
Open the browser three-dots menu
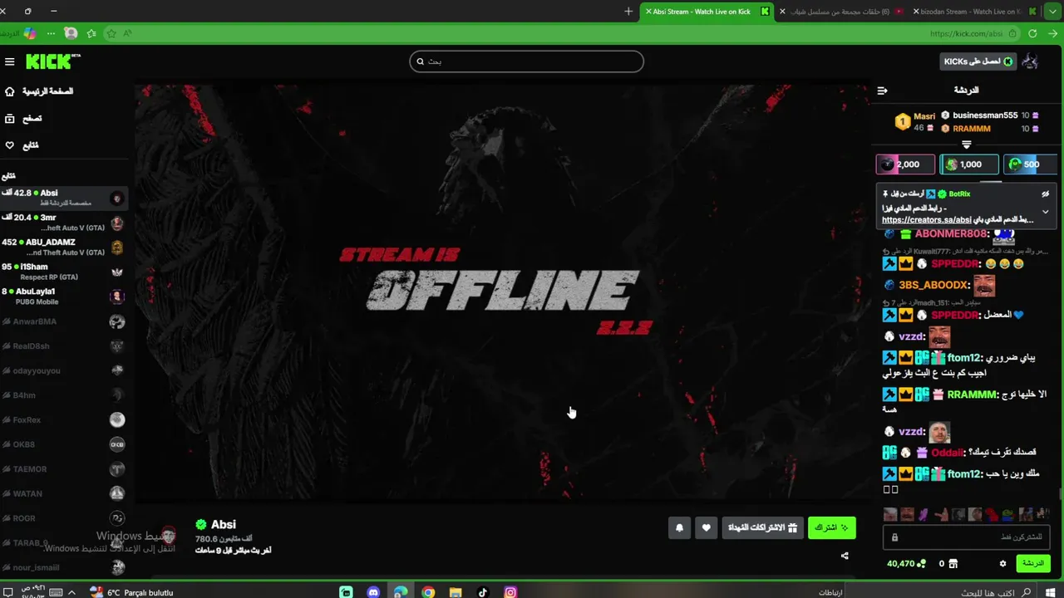coord(52,33)
